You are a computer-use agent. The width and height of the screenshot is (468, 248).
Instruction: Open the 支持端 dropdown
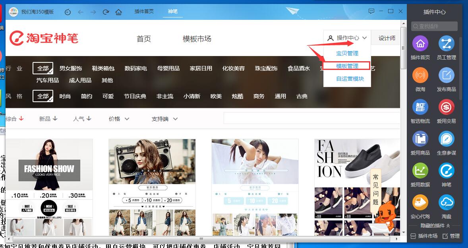point(164,119)
